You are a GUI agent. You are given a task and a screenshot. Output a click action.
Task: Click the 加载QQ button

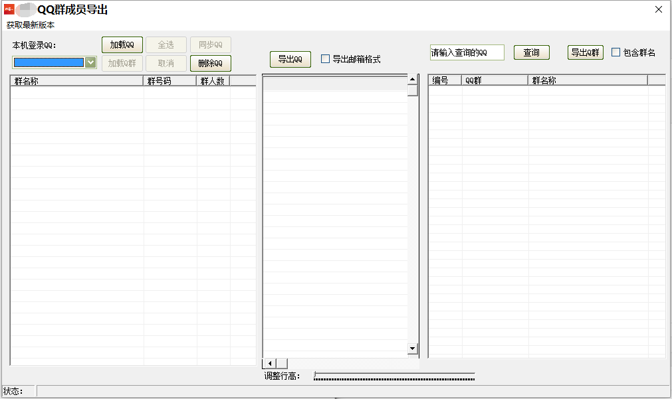click(x=122, y=44)
